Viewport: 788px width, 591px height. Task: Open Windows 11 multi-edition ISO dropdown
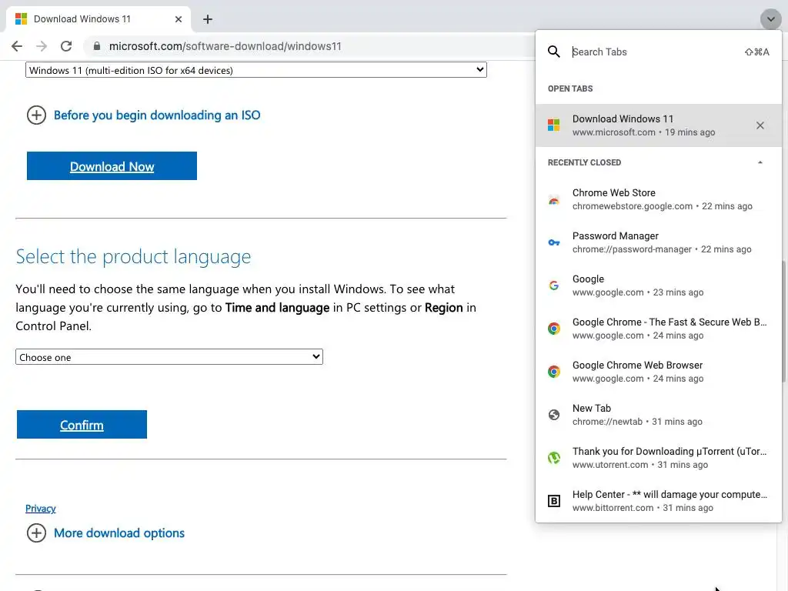[x=255, y=70]
